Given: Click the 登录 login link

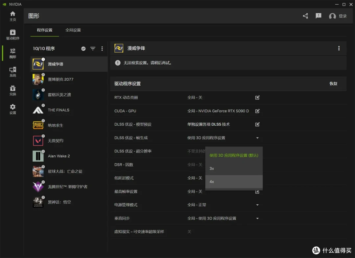Looking at the screenshot, I should pos(343,16).
